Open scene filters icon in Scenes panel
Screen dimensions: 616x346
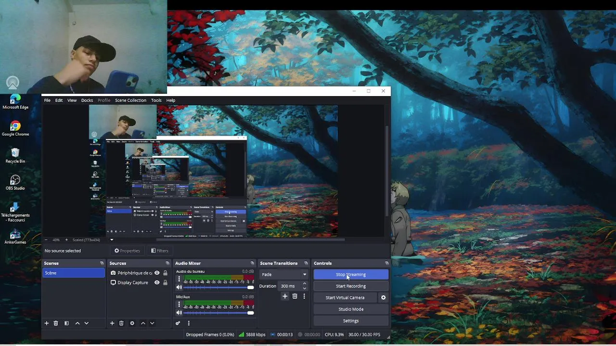pos(66,323)
